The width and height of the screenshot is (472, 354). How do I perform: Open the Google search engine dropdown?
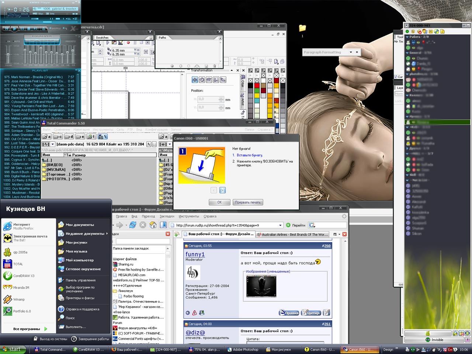coord(312,225)
